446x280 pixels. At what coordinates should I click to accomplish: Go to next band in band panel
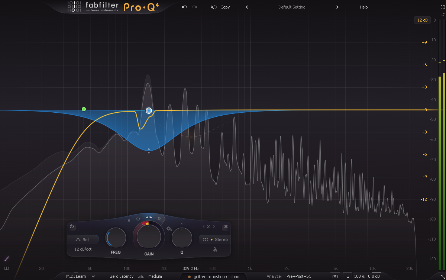[214, 226]
